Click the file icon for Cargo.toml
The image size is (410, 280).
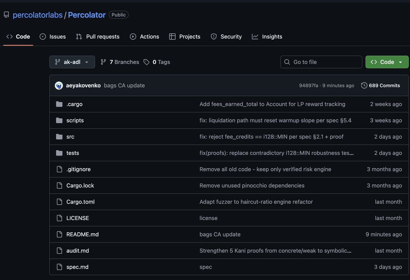tap(59, 202)
